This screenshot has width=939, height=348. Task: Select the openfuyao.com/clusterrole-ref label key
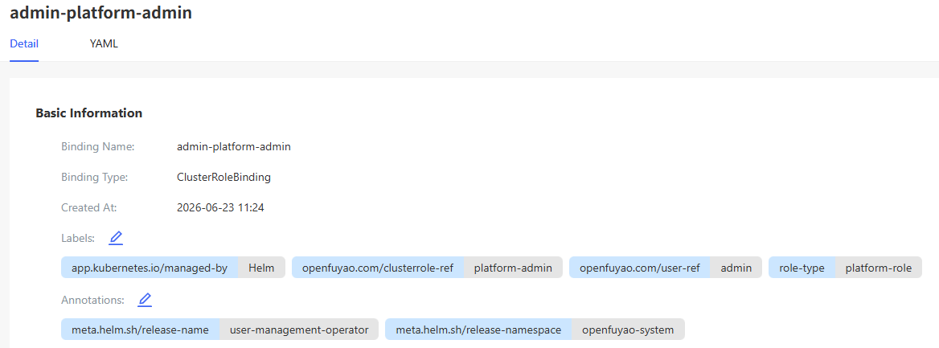point(378,268)
